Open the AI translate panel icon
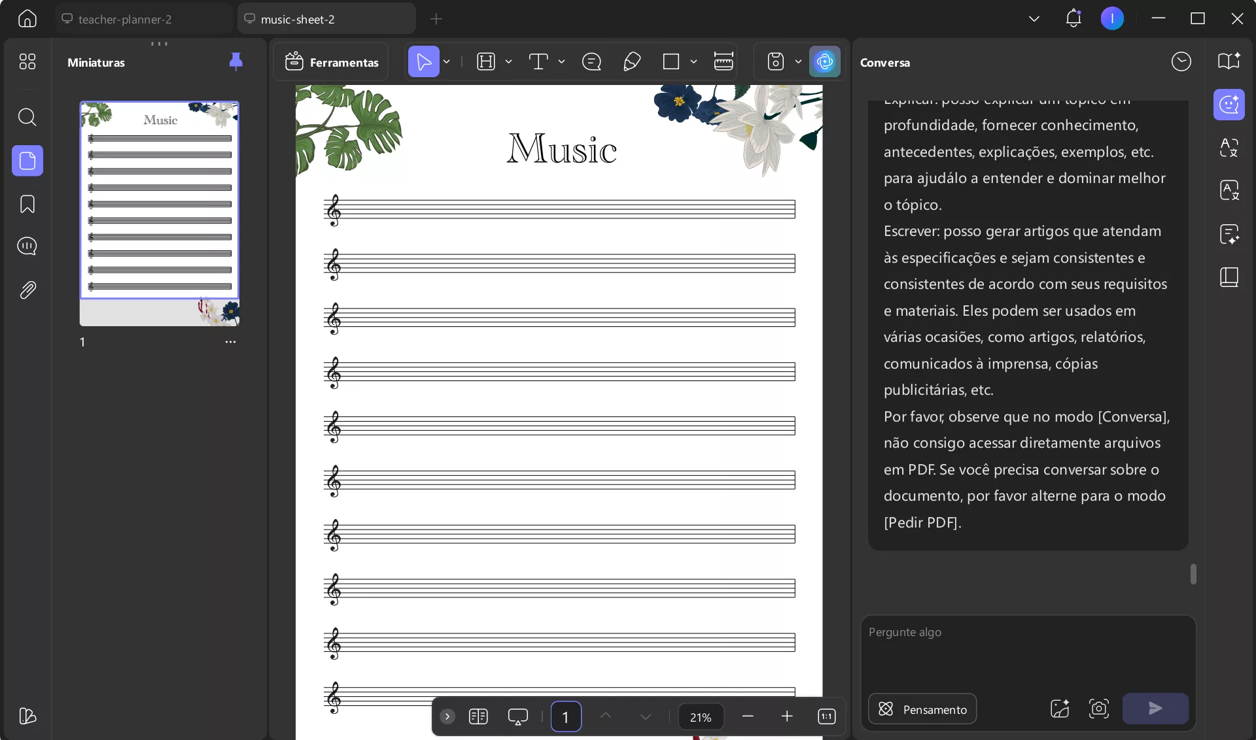 (x=1229, y=148)
